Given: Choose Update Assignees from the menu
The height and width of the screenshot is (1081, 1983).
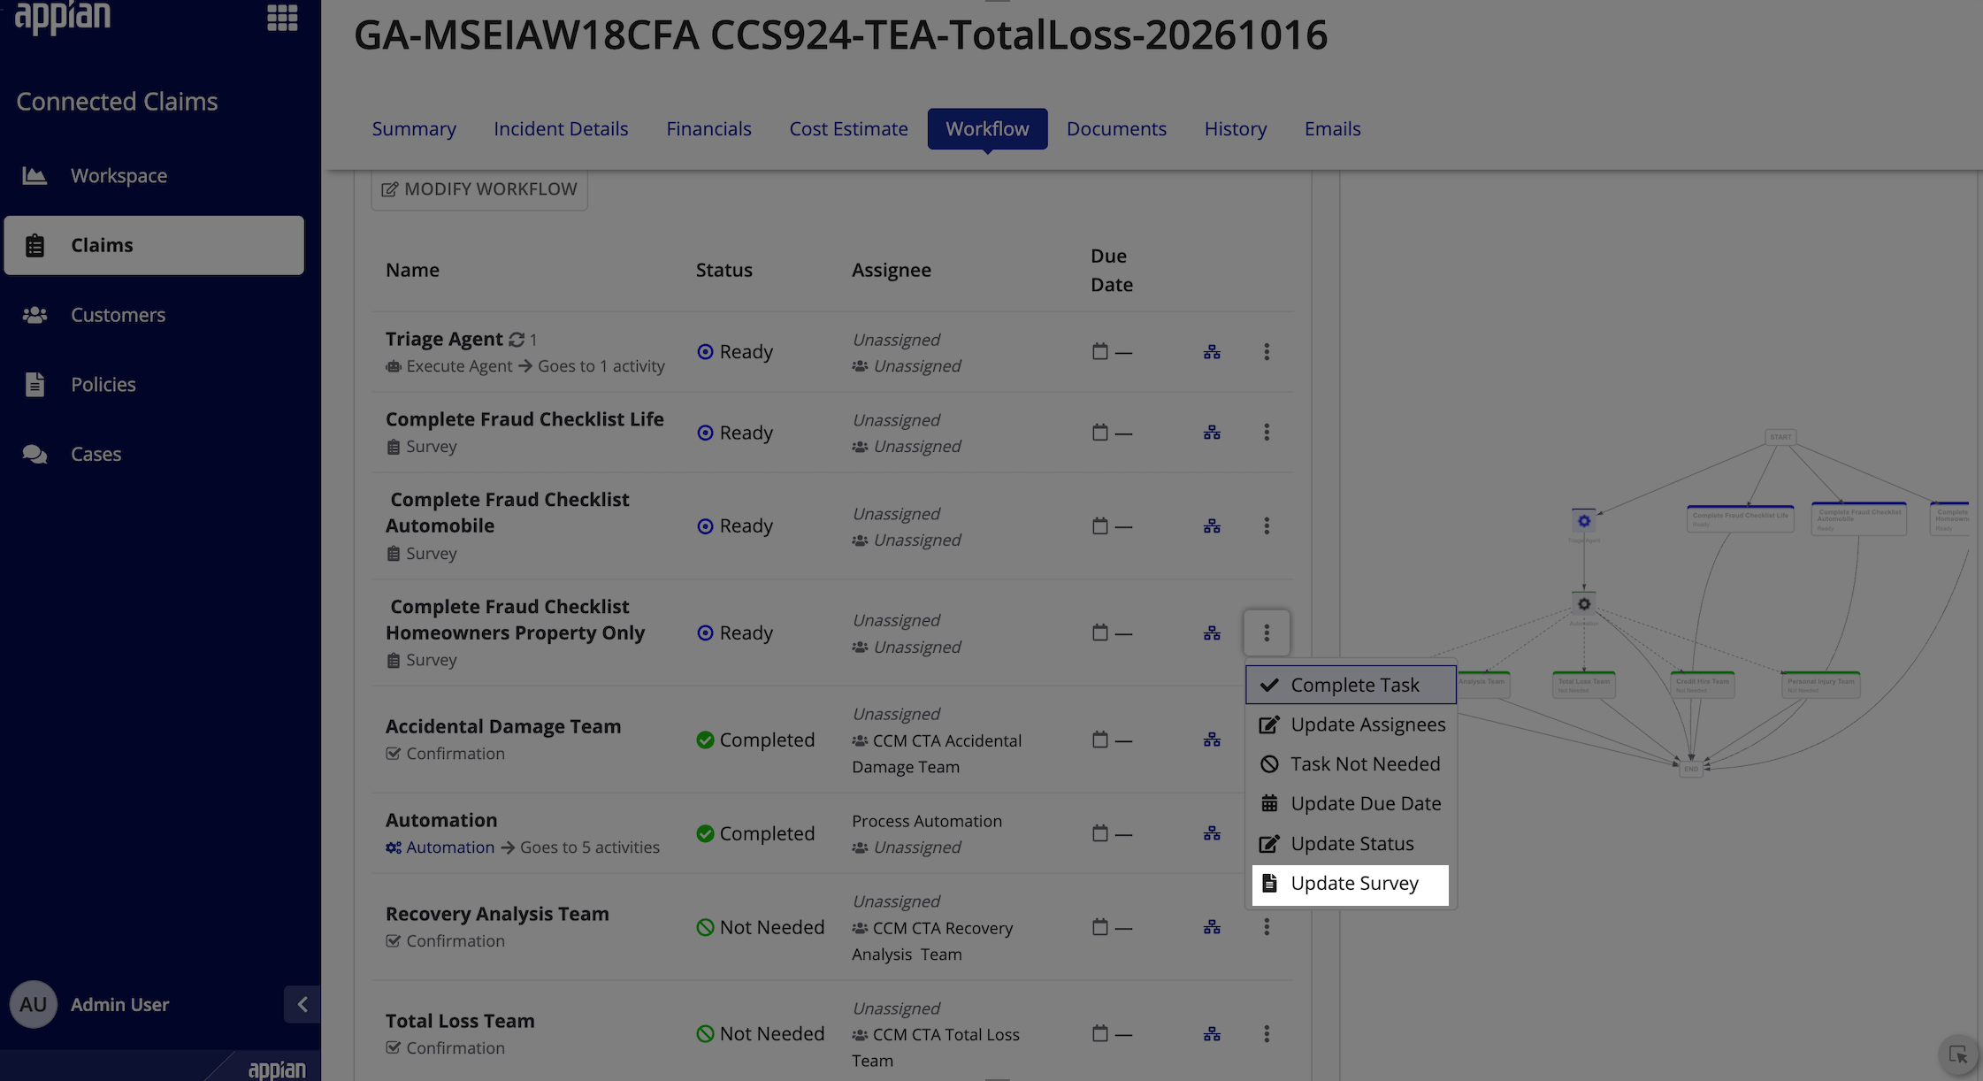Looking at the screenshot, I should point(1351,724).
